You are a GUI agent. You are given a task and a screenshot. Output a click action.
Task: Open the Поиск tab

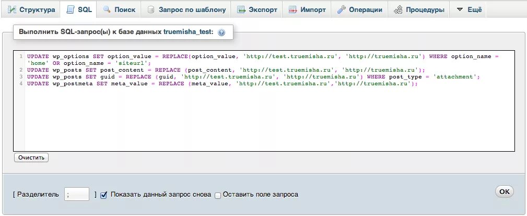tap(119, 9)
